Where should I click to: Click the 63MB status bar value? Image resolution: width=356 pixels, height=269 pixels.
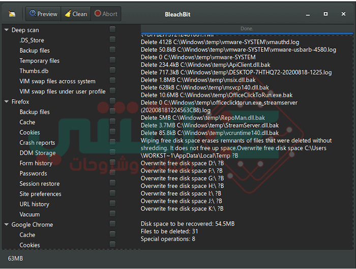(x=15, y=258)
